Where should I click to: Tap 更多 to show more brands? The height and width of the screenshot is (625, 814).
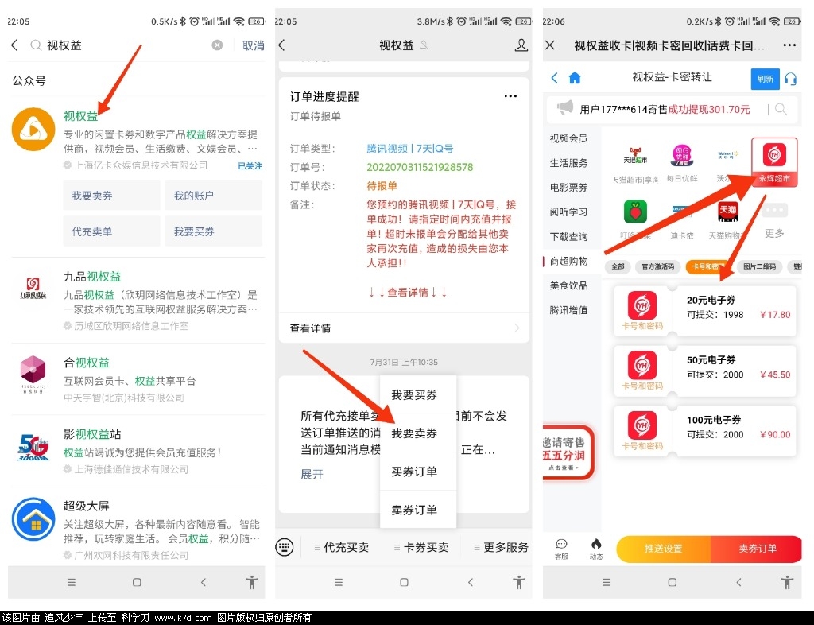(x=774, y=220)
